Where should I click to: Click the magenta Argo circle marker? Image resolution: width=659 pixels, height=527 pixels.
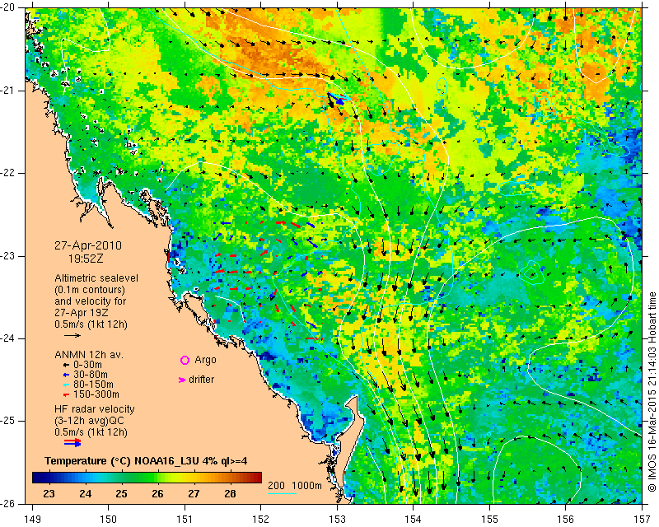[x=185, y=360]
